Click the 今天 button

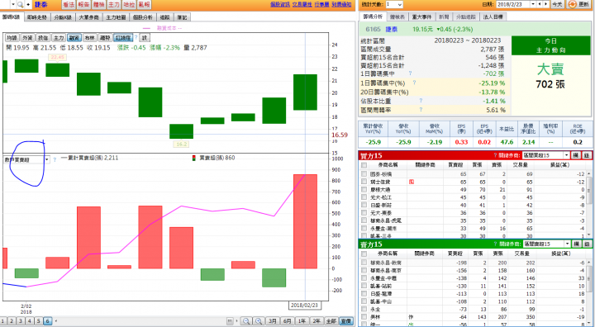[x=557, y=4]
